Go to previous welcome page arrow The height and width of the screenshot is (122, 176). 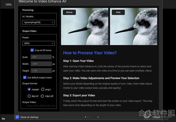tap(77, 117)
